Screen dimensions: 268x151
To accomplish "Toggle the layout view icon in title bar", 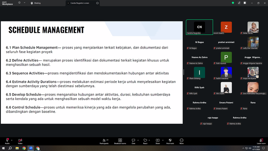I will coord(245,3).
